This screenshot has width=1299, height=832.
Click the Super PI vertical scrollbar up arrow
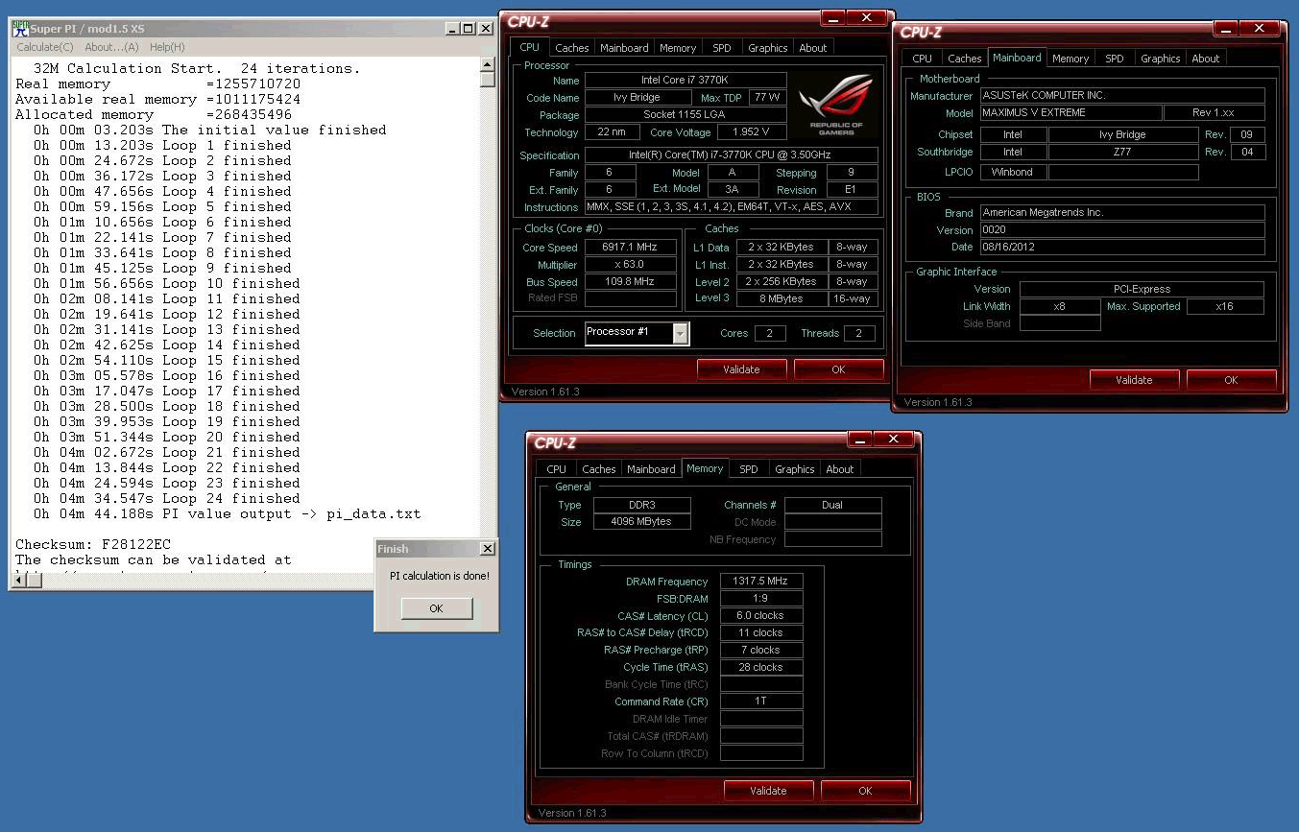[x=488, y=63]
